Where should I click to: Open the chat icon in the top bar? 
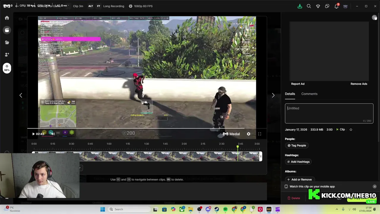(x=327, y=6)
